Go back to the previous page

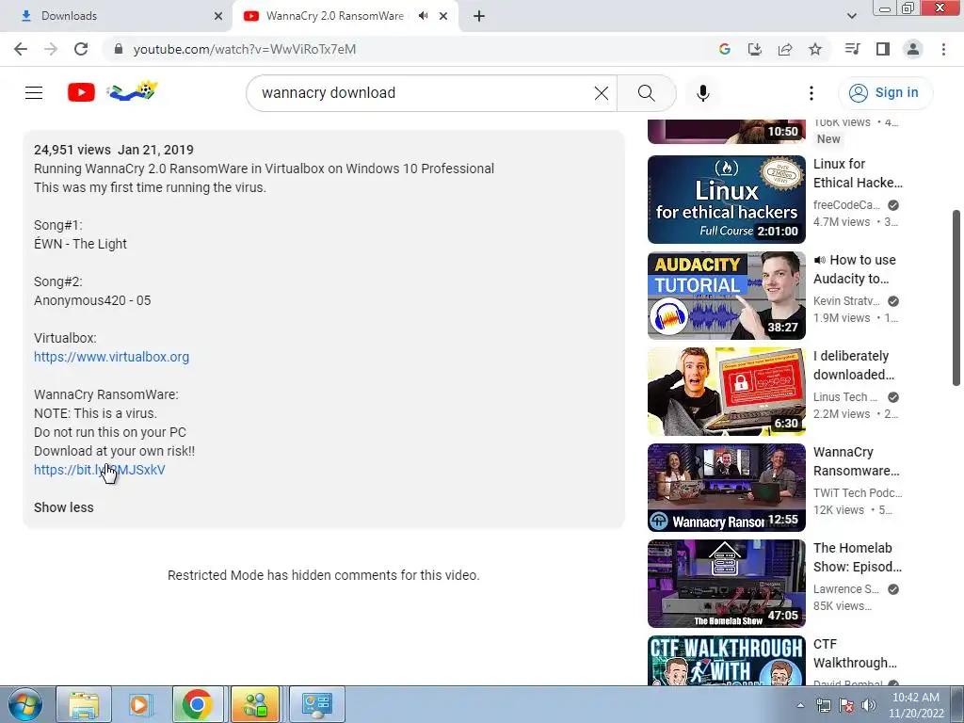click(21, 49)
